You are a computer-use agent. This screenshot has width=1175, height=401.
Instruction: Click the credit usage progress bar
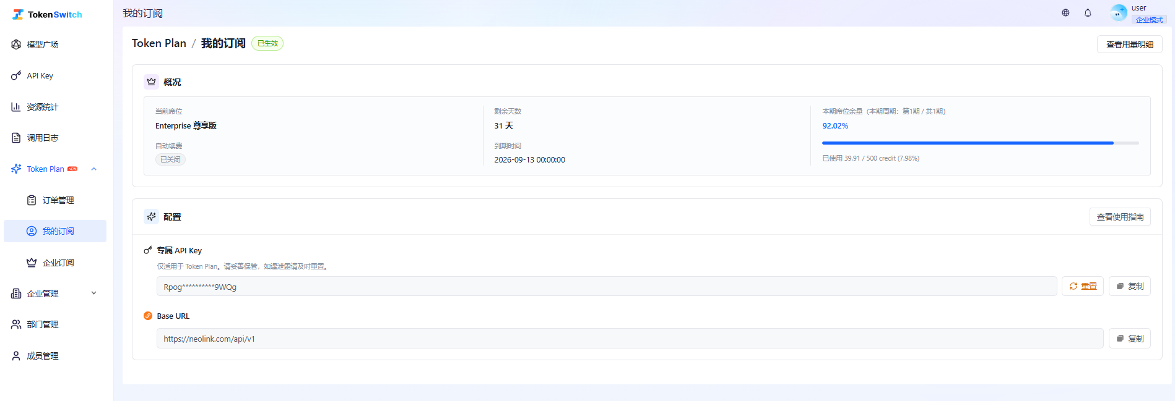pos(981,143)
